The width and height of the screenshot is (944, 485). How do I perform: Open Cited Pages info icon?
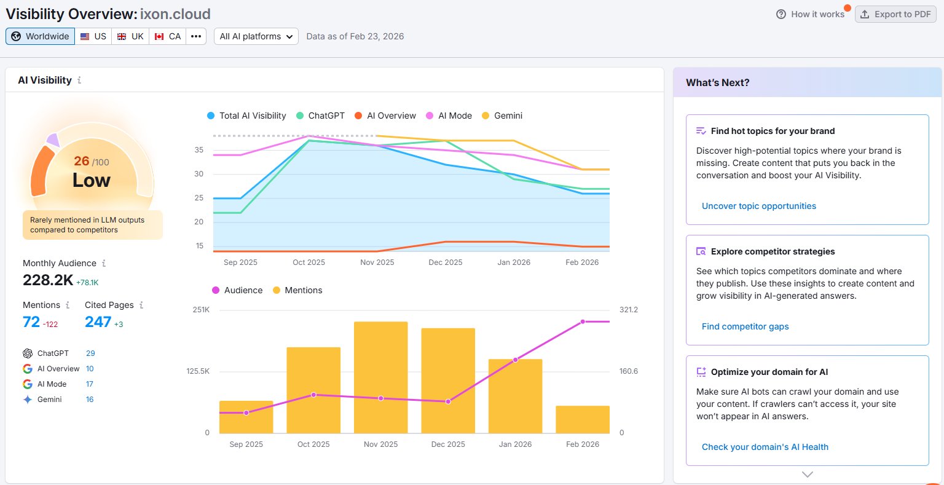141,305
